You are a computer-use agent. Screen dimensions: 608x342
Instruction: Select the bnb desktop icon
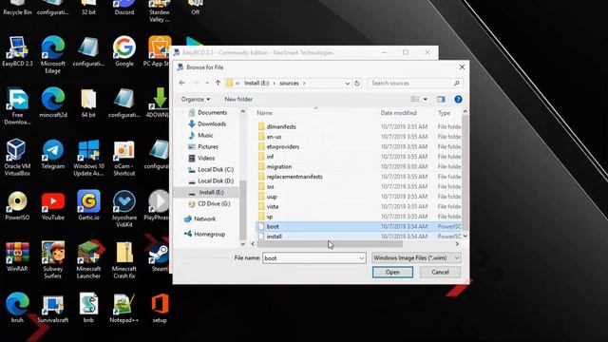(x=88, y=308)
